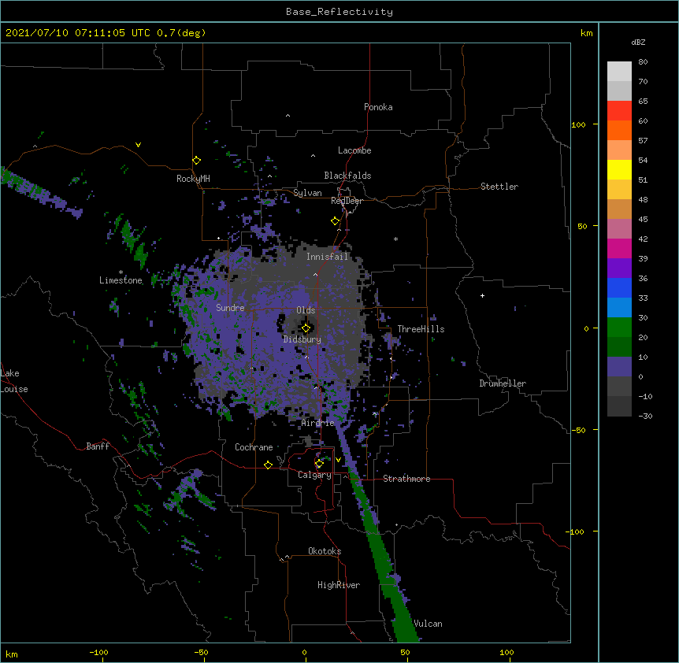Pick the blue 33–36 dBZ legend swatch
Screen dimensions: 679x663
pos(619,287)
